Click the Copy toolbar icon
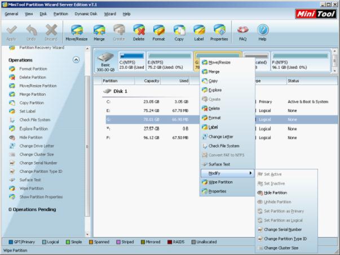 pyautogui.click(x=179, y=33)
